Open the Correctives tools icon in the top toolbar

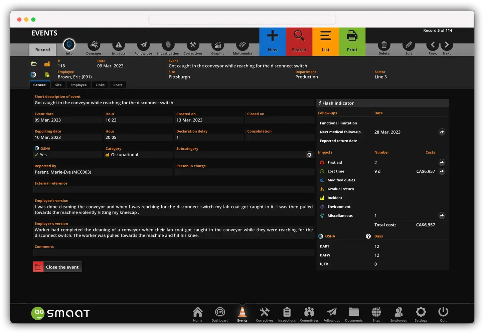point(193,45)
